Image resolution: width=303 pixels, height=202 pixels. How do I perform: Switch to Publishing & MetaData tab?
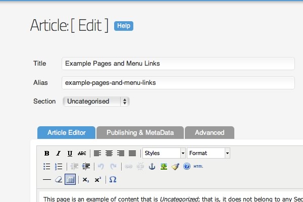click(140, 133)
